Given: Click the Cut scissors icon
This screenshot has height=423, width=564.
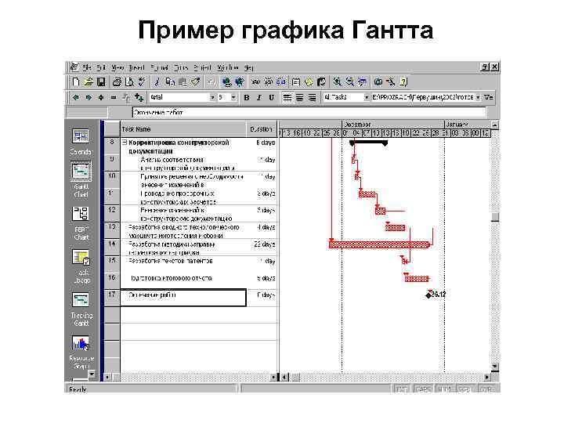Looking at the screenshot, I should click(x=157, y=82).
